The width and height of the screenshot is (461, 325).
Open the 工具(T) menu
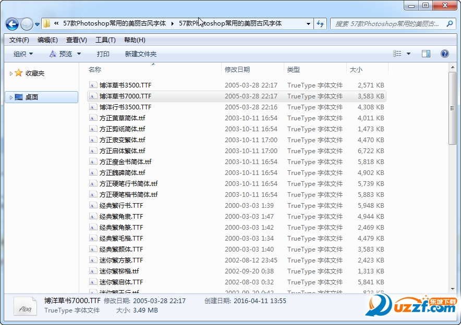coord(105,40)
